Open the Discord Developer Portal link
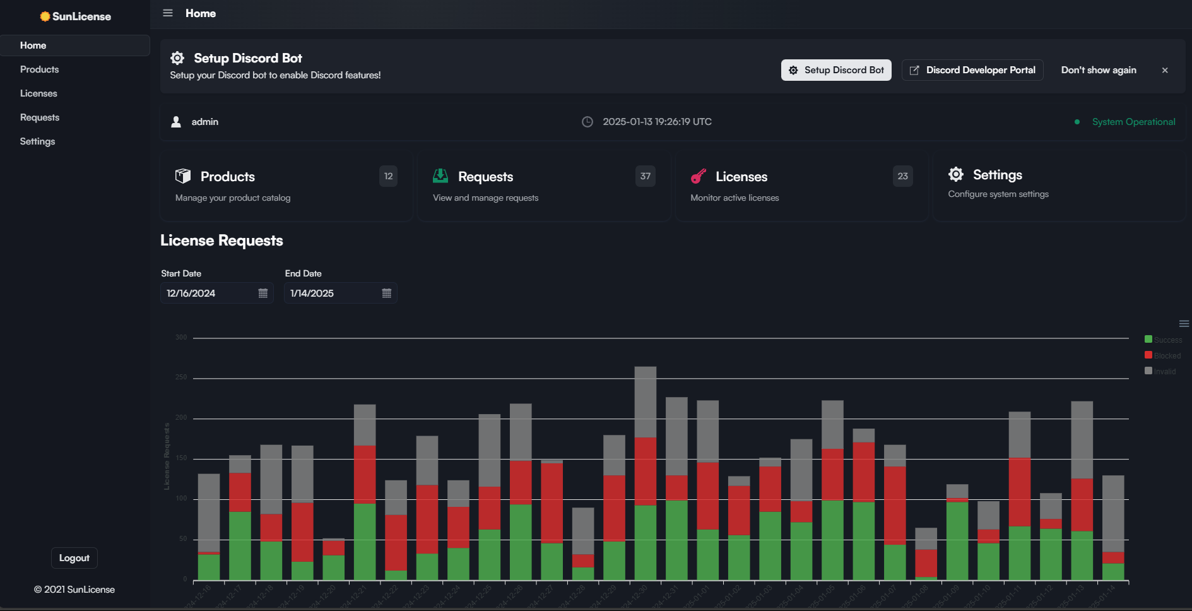This screenshot has height=611, width=1192. 972,70
